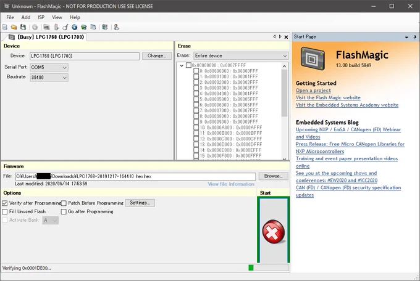420x281 pixels.
Task: Click the FlashMagic chip logo
Action: point(313,59)
